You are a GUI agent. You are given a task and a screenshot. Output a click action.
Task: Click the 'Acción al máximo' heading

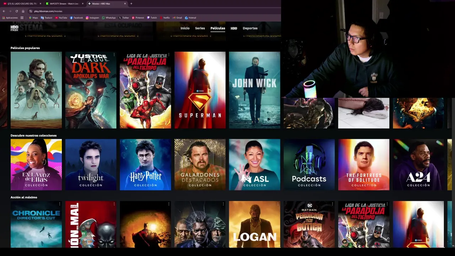point(24,197)
